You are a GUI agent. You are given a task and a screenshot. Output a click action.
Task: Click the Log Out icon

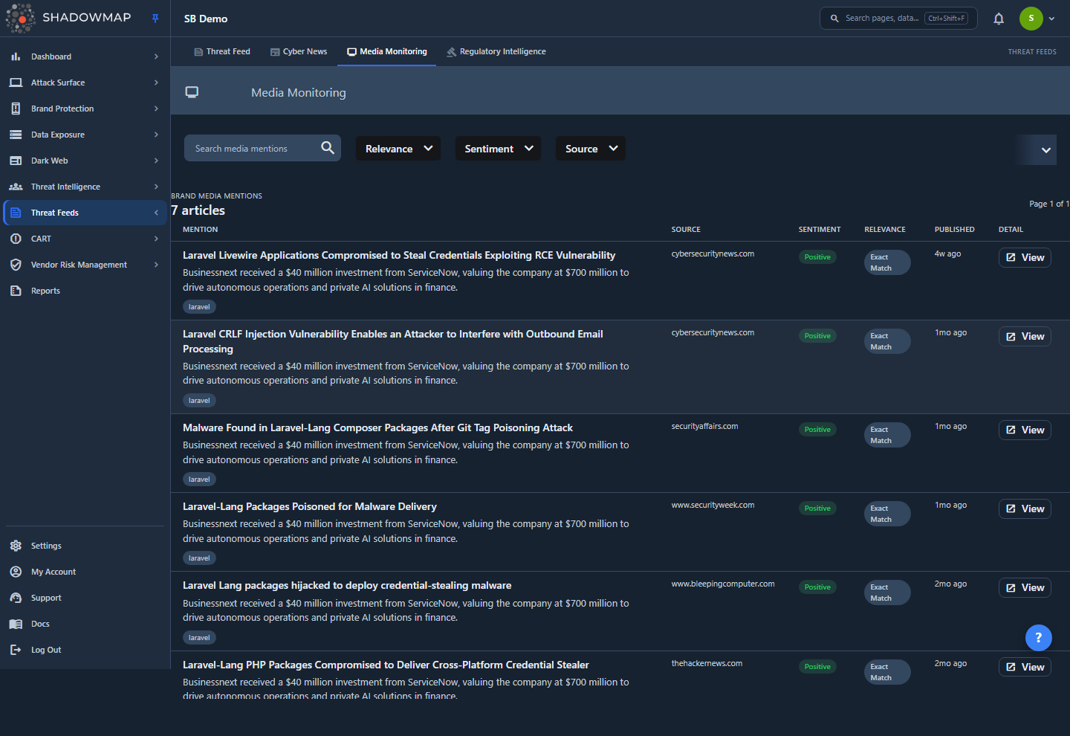point(16,650)
